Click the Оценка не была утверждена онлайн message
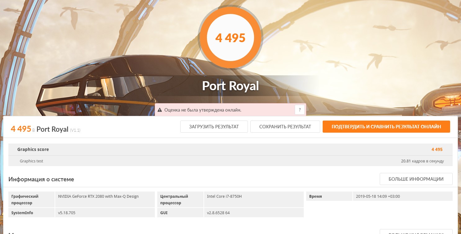The height and width of the screenshot is (234, 461). click(x=203, y=110)
